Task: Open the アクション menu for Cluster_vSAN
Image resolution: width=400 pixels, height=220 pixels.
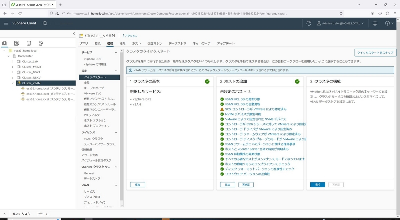Action: pyautogui.click(x=130, y=36)
